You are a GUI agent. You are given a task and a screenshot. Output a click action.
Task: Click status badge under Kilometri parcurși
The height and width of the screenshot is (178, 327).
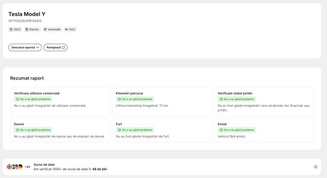click(x=135, y=99)
